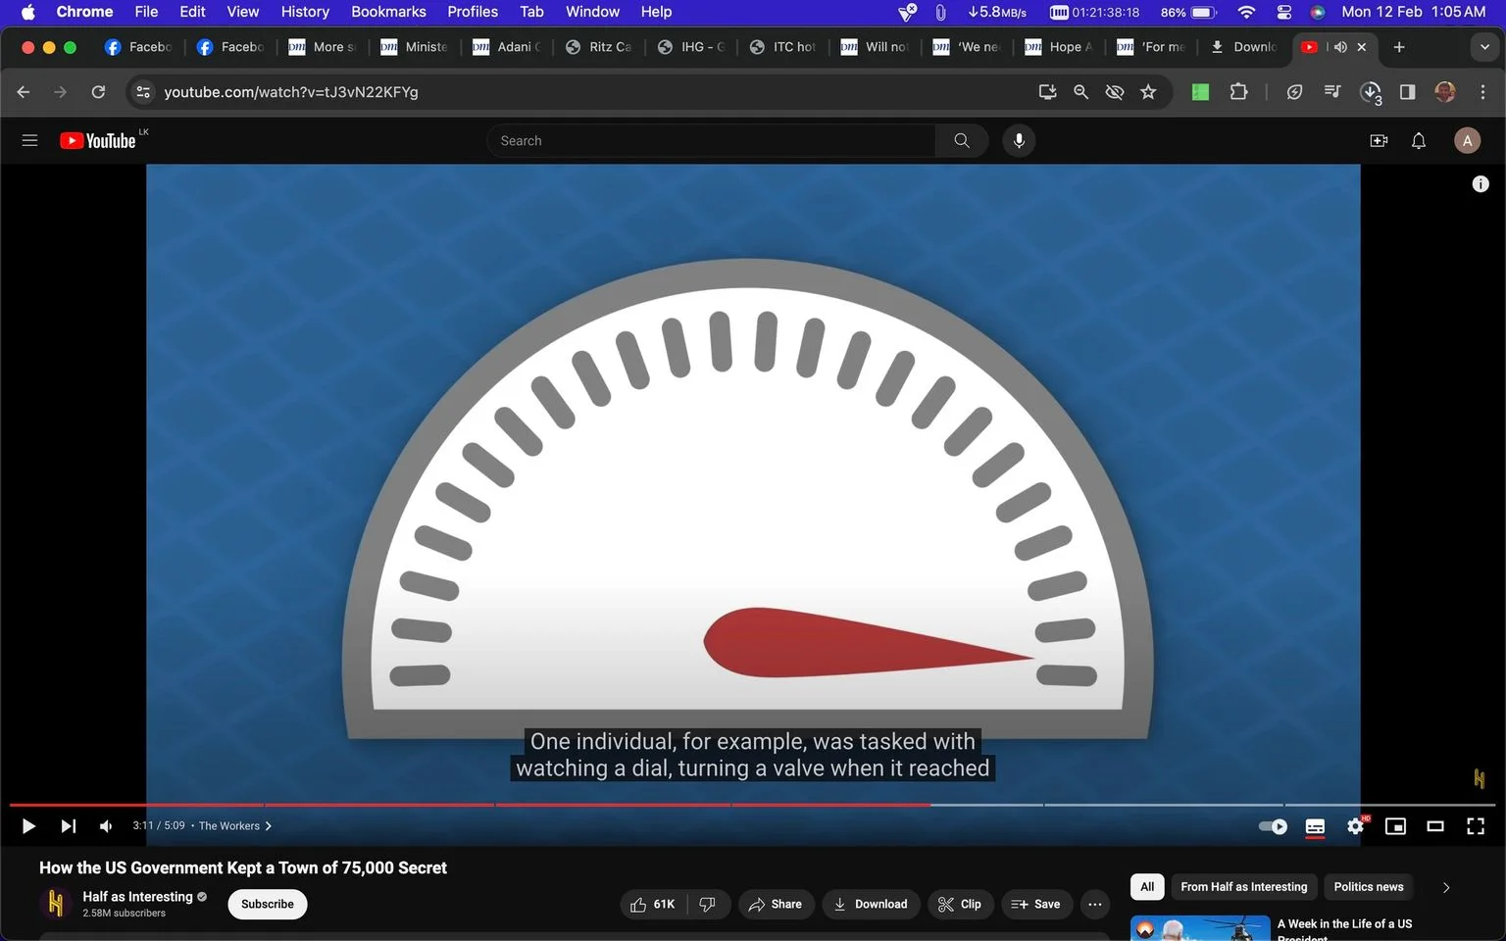Image resolution: width=1506 pixels, height=941 pixels.
Task: Open Chrome downloads icon
Action: point(1371,91)
